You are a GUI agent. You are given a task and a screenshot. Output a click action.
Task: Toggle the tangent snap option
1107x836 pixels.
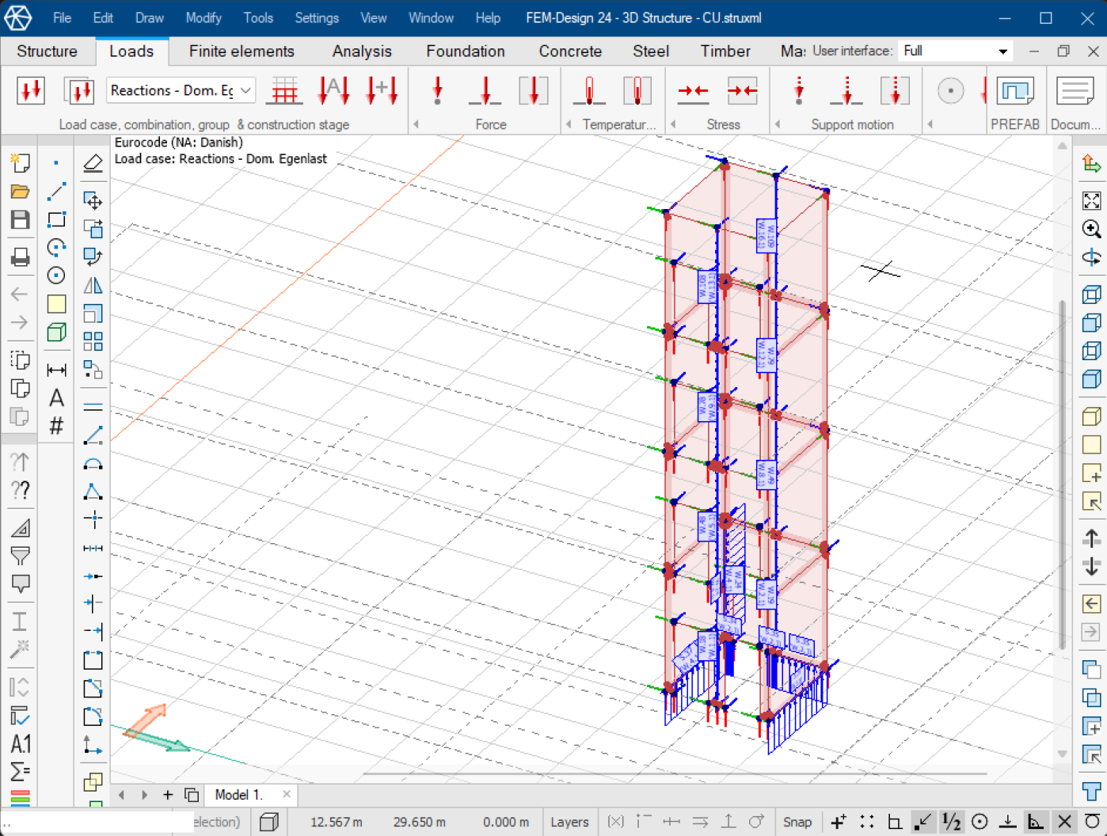[x=1093, y=822]
